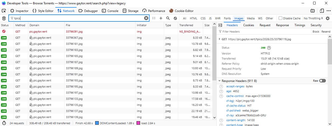Sort requests by the Domain column
This screenshot has width=332, height=126.
[46, 25]
